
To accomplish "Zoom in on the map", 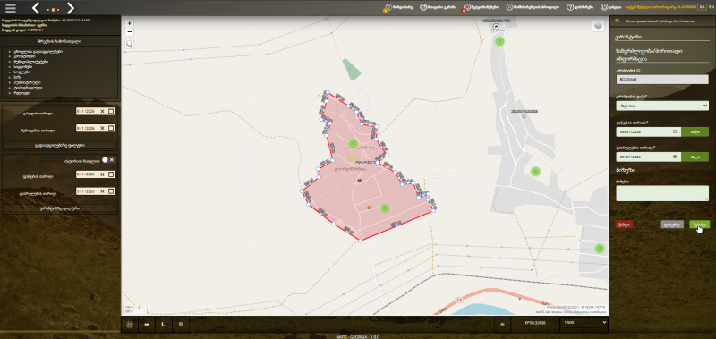I will click(x=130, y=23).
